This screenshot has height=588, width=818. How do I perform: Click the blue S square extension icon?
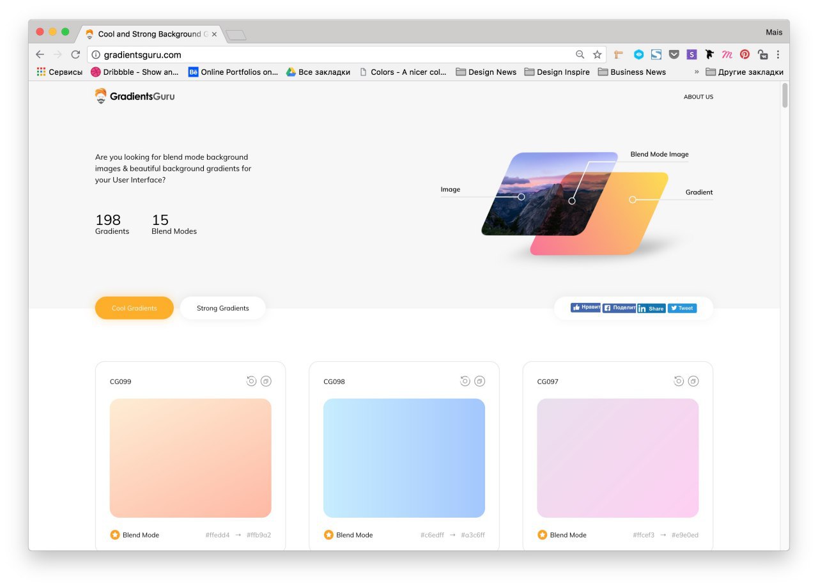pyautogui.click(x=656, y=55)
